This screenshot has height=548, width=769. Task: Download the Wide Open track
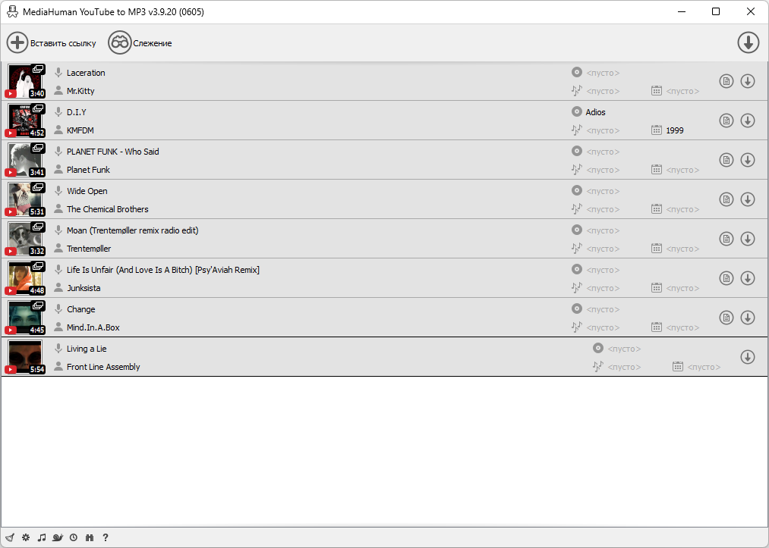[x=748, y=199]
